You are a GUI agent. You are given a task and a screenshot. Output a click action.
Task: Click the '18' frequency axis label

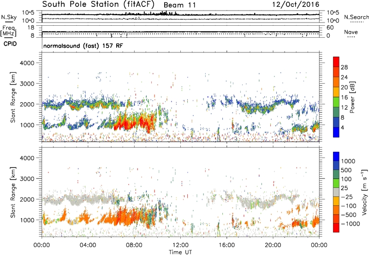click(x=31, y=28)
